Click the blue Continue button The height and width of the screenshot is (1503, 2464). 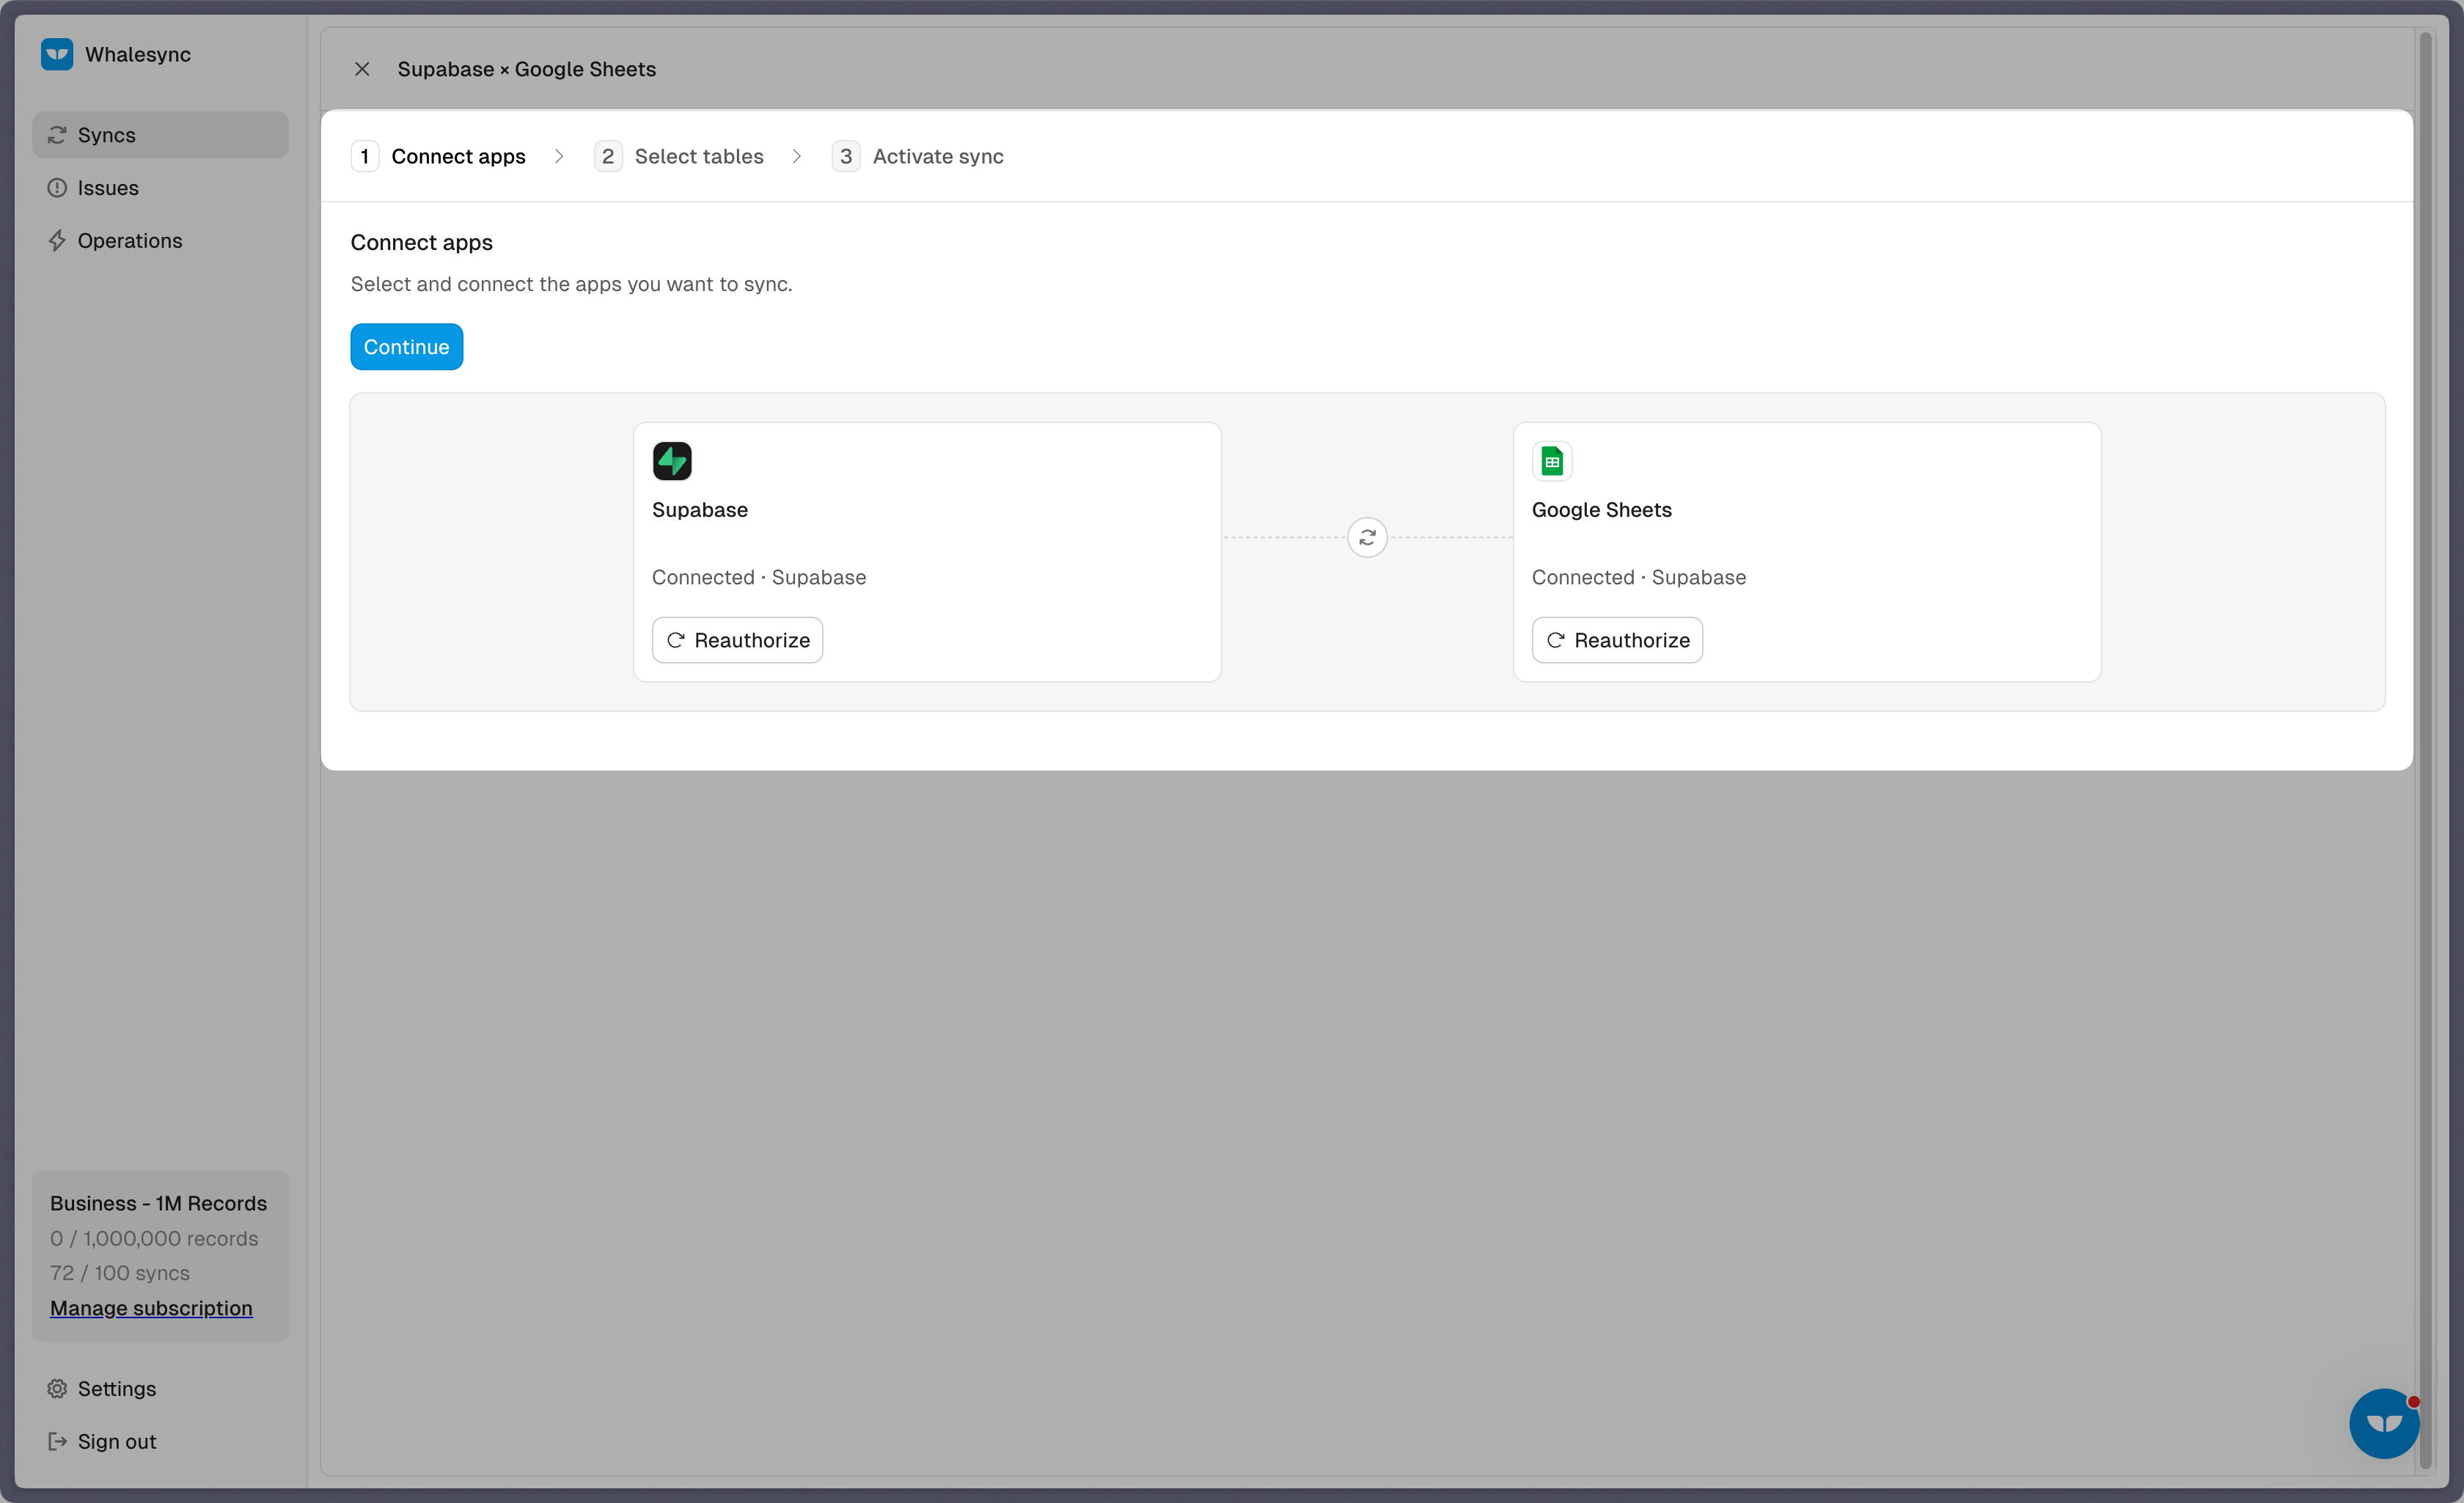pyautogui.click(x=407, y=347)
